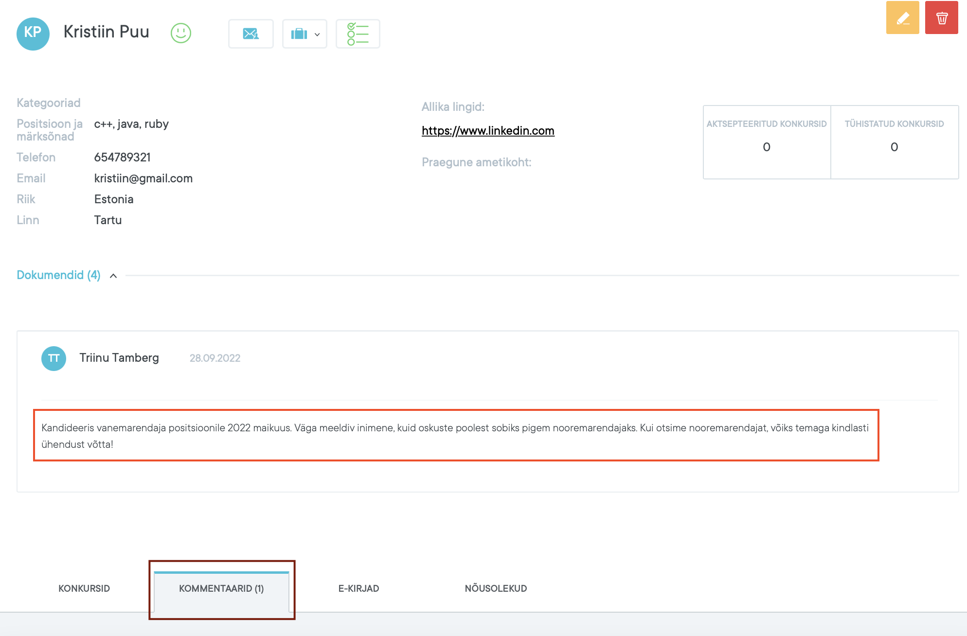Image resolution: width=967 pixels, height=636 pixels.
Task: Click the comment text by Triinu Tamberg
Action: point(455,436)
